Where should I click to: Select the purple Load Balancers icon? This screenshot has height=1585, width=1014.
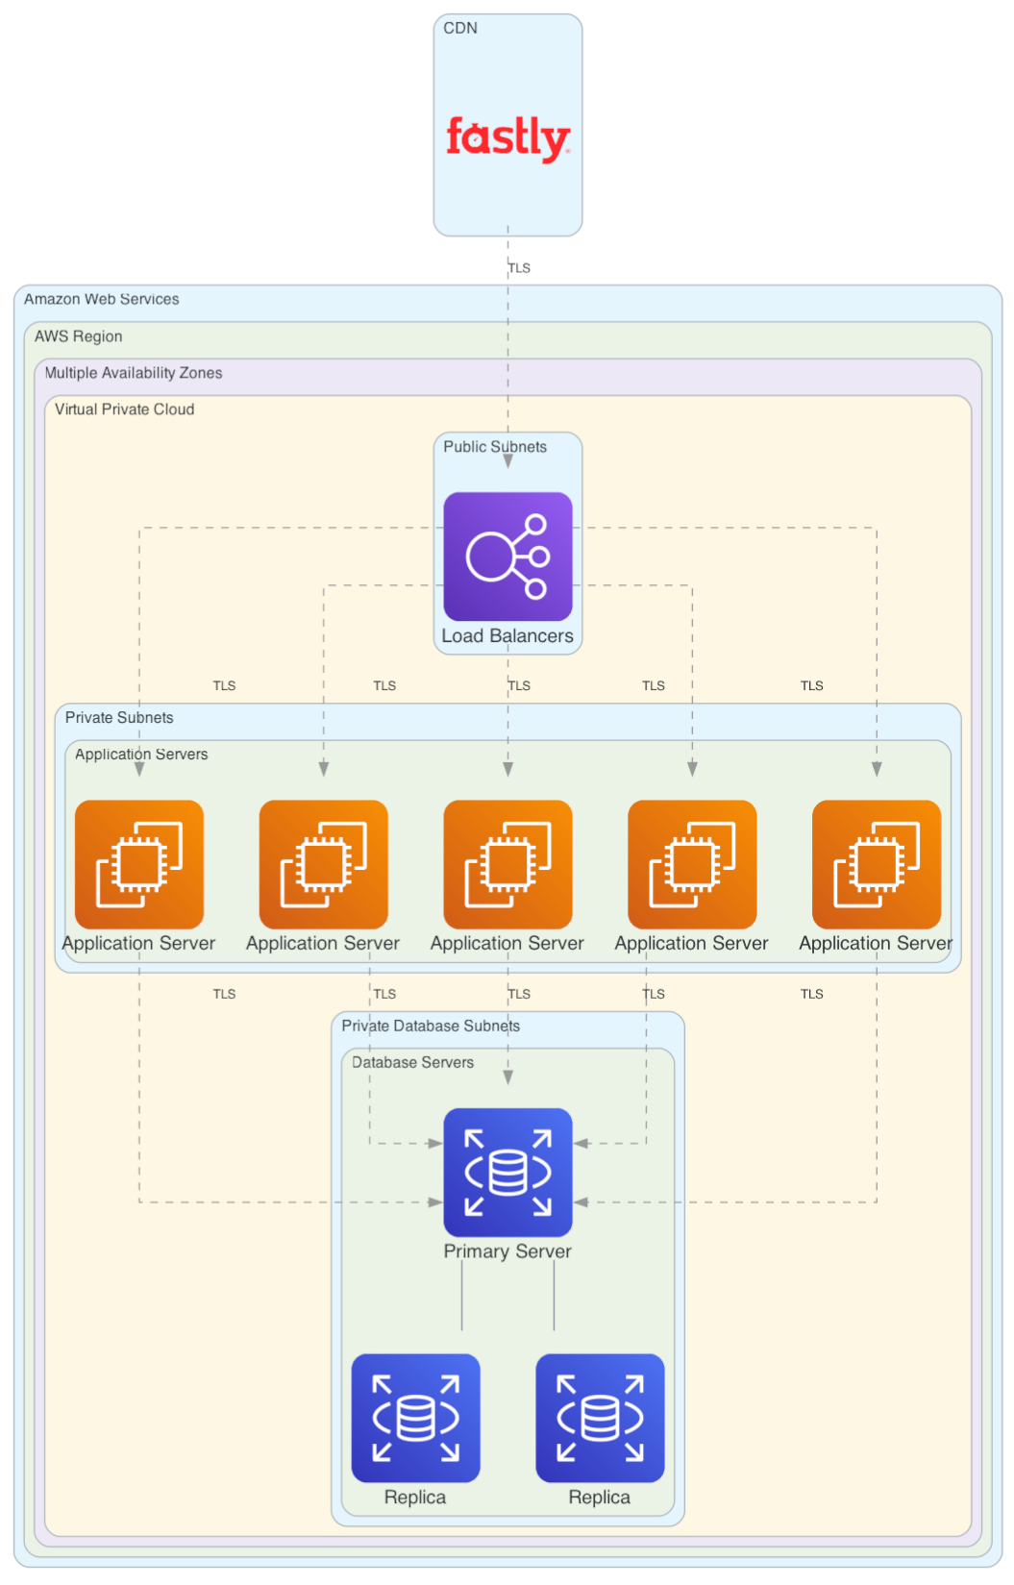point(507,556)
